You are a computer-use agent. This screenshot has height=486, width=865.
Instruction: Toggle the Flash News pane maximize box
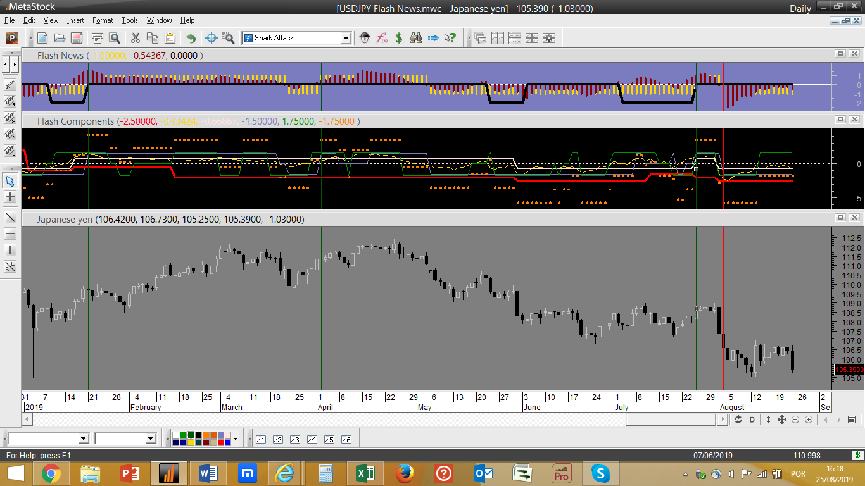[840, 54]
